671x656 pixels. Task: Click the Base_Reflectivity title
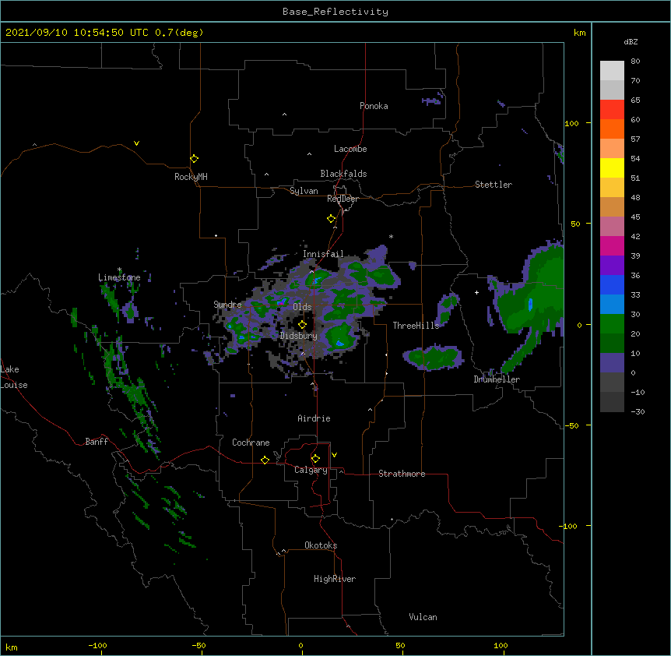335,12
